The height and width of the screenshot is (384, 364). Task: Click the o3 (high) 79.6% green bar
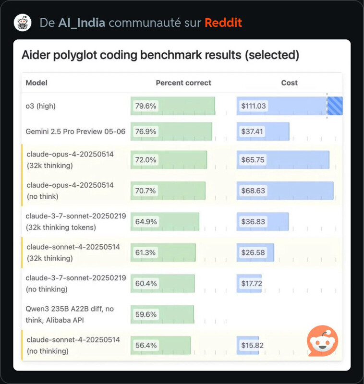pyautogui.click(x=172, y=106)
